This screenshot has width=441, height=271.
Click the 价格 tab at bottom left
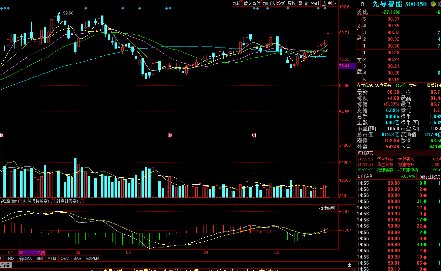coord(5,265)
